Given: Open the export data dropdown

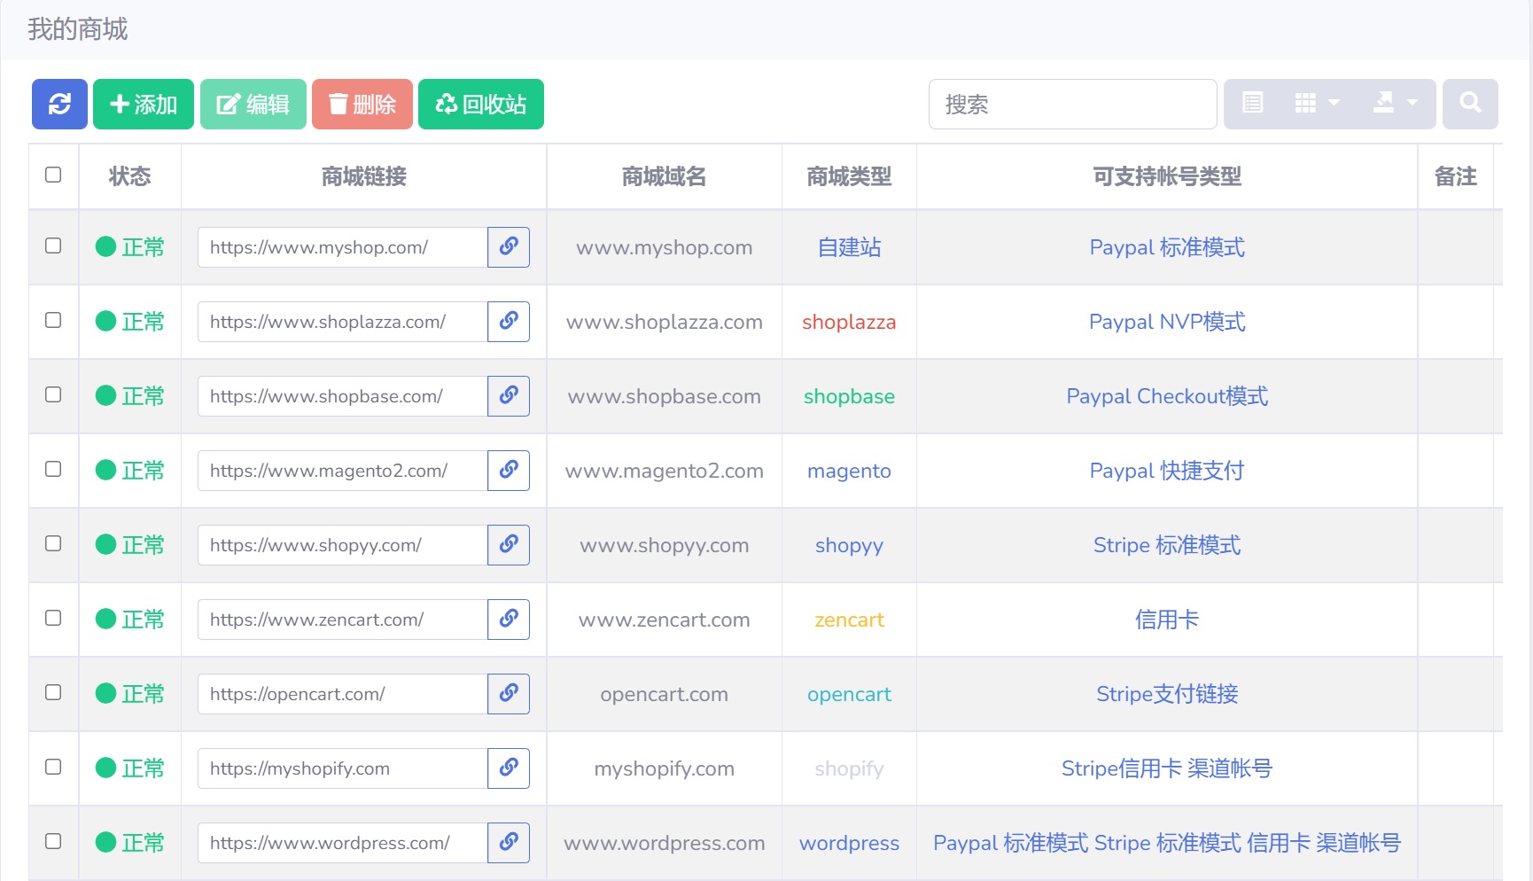Looking at the screenshot, I should click(1396, 104).
